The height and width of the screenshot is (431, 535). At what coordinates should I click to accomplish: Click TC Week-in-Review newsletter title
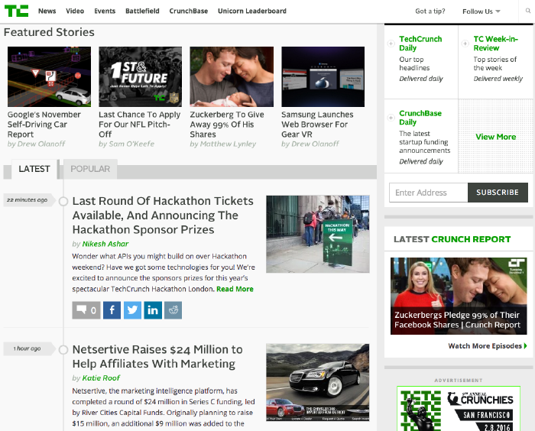(x=495, y=44)
